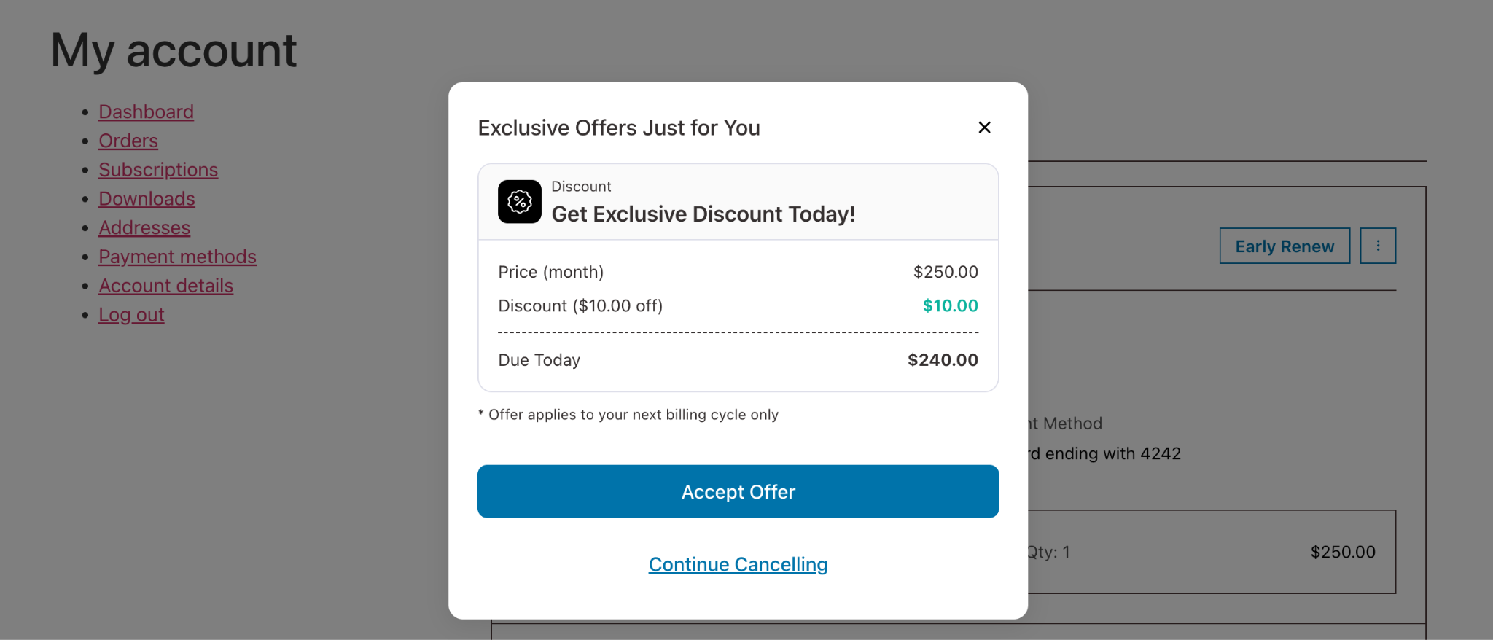Screen dimensions: 1493x640
Task: Click the $250.00 subscription item price
Action: coord(1342,552)
